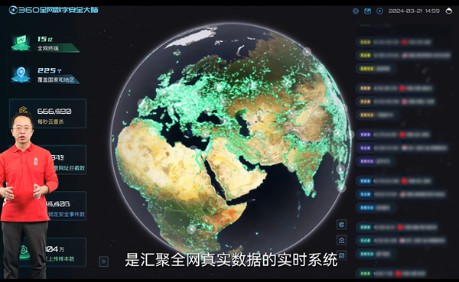Click the teal 受害者 tag in the fifth event group
Image resolution: width=459 pixels, height=282 pixels.
click(x=365, y=227)
